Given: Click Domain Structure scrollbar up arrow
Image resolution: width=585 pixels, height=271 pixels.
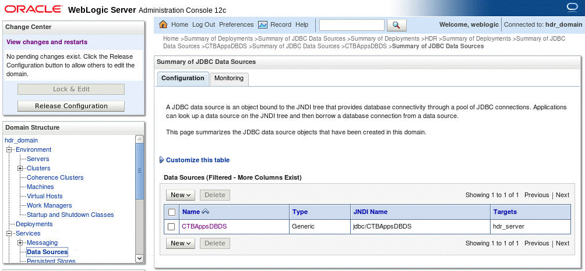Looking at the screenshot, I should click(x=139, y=139).
